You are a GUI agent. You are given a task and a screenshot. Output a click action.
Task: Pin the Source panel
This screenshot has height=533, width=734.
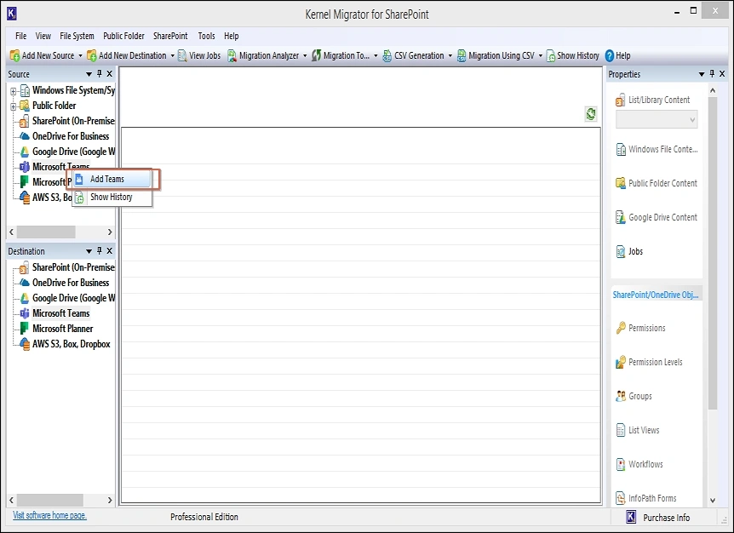tap(100, 73)
